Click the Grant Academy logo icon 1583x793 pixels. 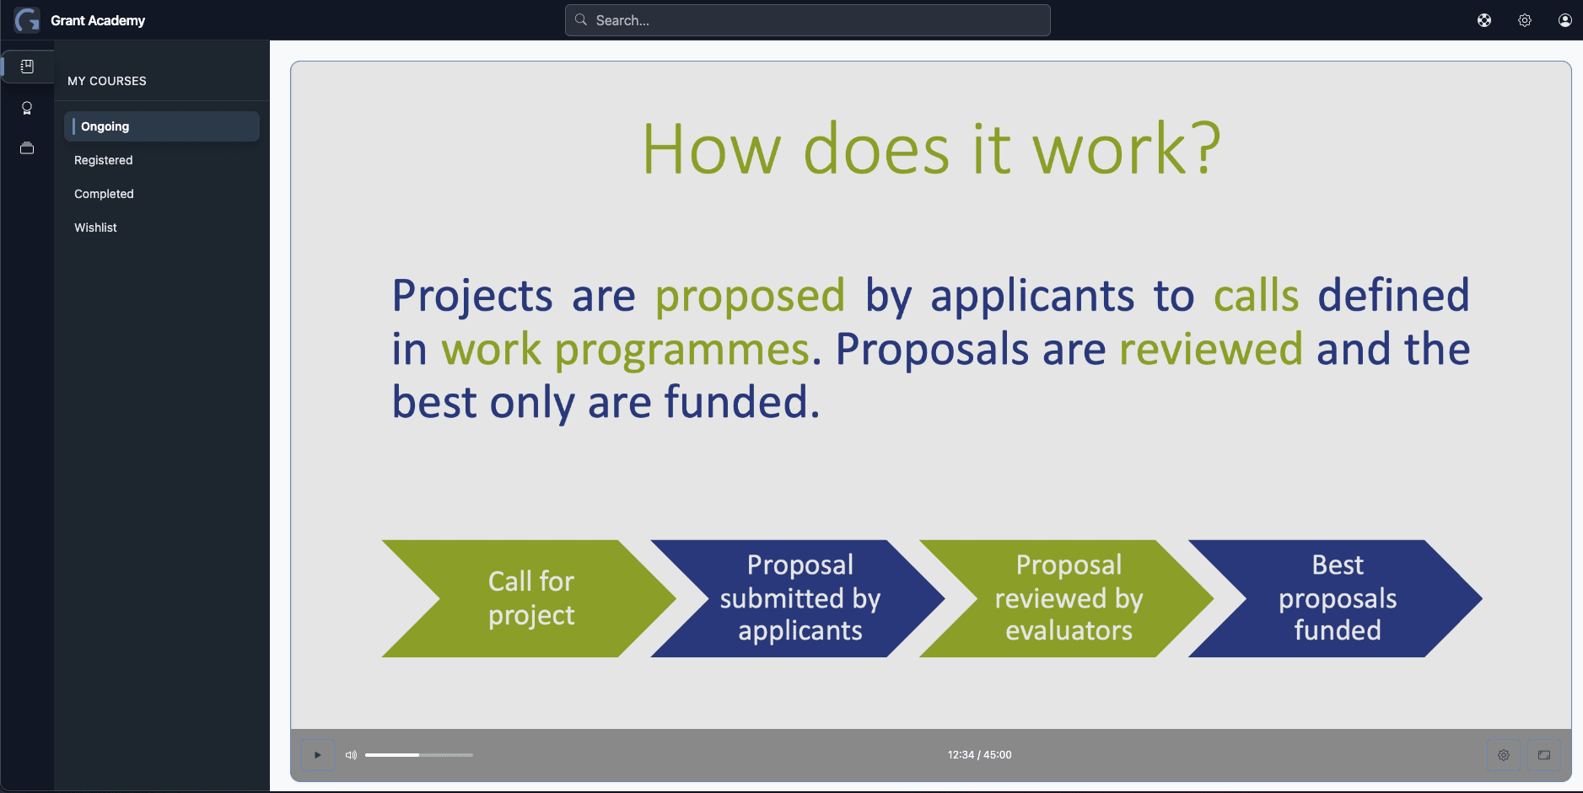click(27, 20)
